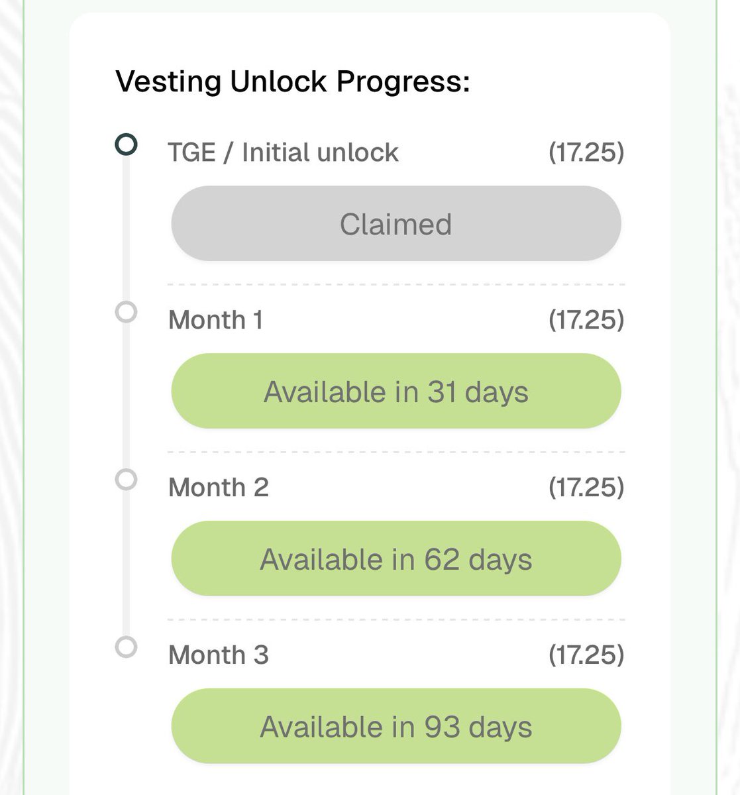Click the Month 2 label
Screen dimensions: 740x795
coord(219,488)
